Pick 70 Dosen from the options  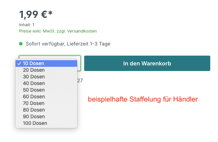(34, 103)
